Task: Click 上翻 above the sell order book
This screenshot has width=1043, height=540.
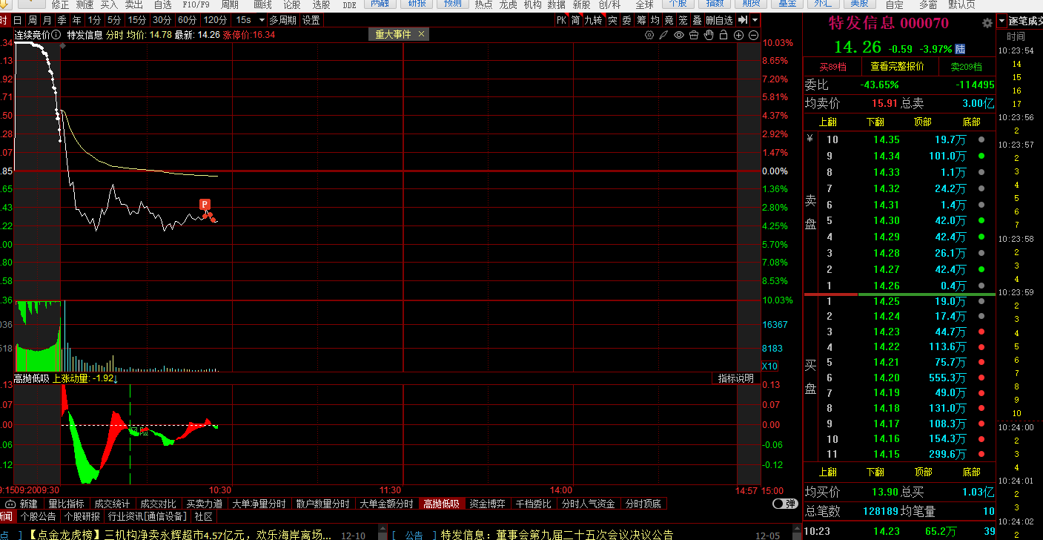Action: [x=827, y=122]
